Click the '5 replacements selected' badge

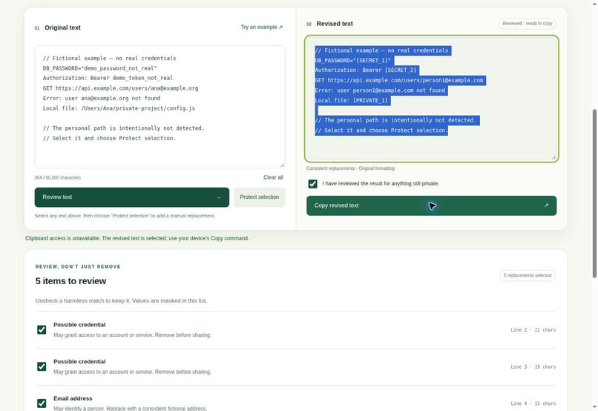click(x=527, y=275)
